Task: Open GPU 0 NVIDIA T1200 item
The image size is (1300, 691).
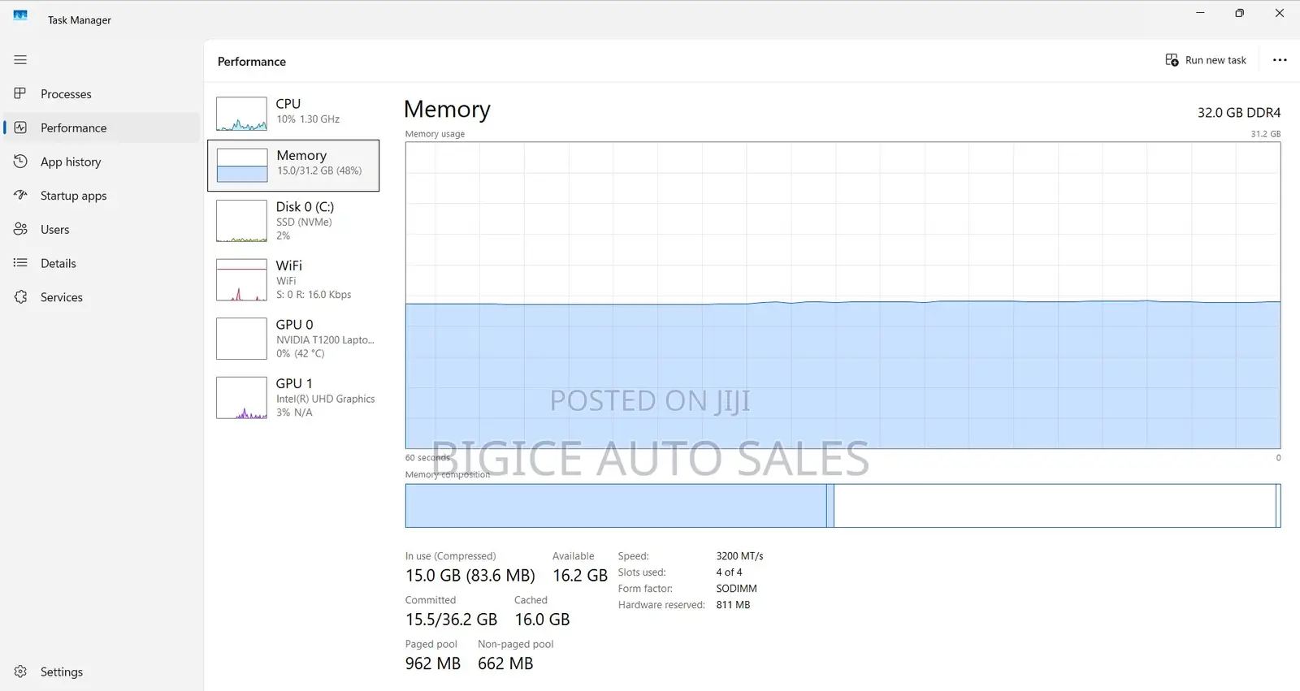Action: (x=293, y=338)
